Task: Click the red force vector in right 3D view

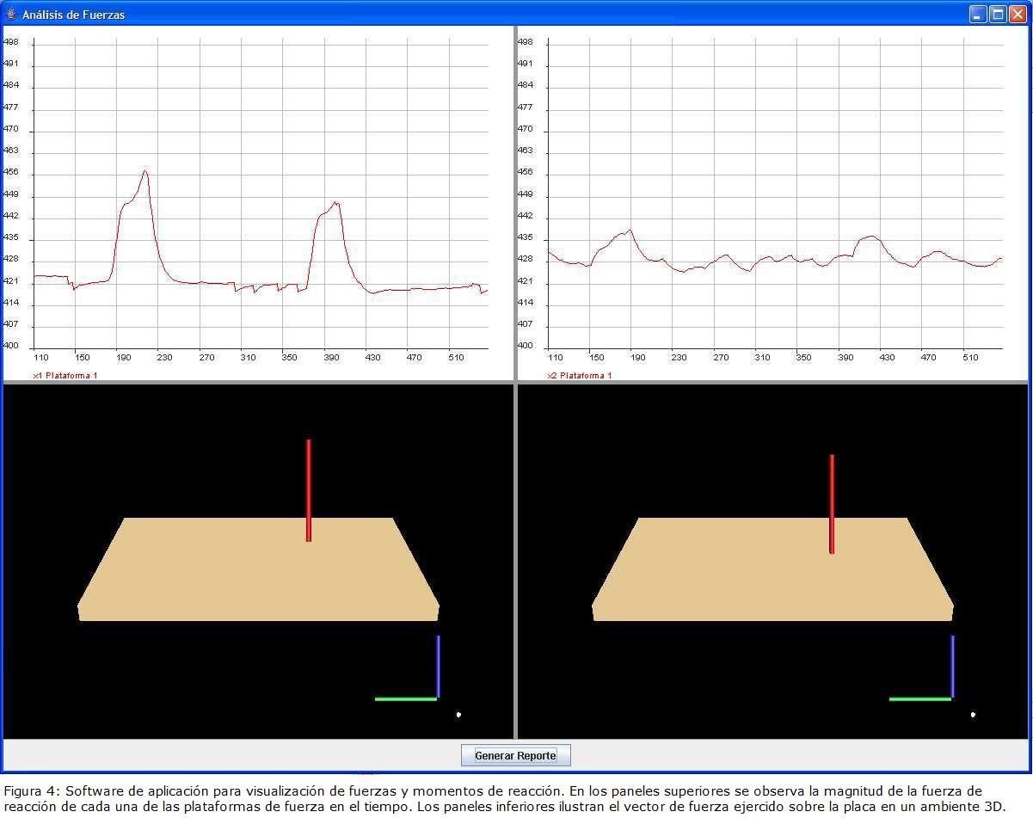Action: pos(832,503)
